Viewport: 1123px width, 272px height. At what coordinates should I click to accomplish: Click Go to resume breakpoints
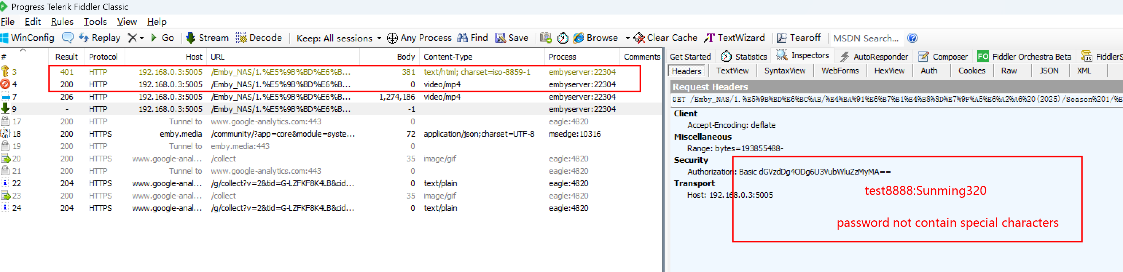pos(162,38)
